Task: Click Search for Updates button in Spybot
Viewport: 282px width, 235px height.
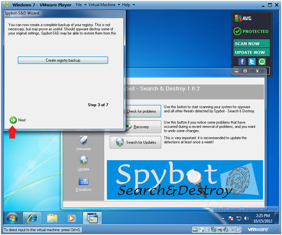Action: (135, 142)
